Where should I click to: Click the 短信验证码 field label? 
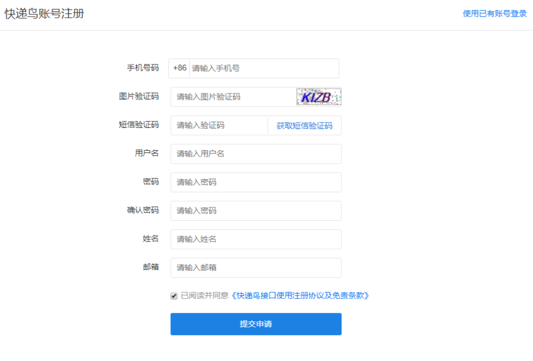click(x=139, y=125)
